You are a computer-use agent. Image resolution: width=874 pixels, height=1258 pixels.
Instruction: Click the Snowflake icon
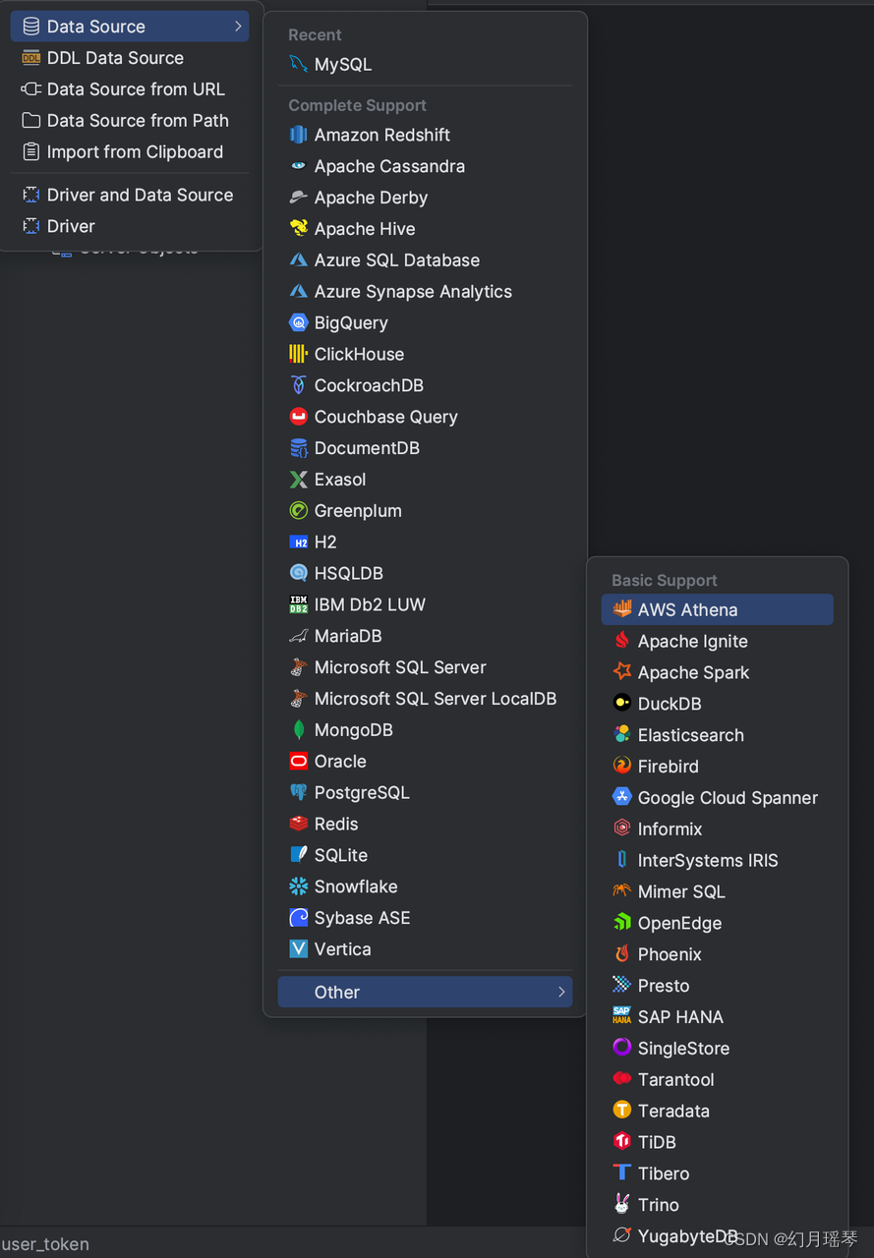pos(299,886)
